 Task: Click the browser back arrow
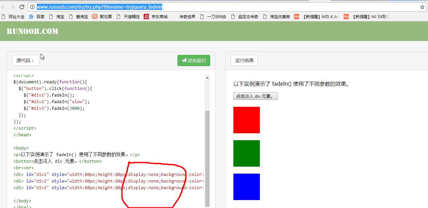click(x=4, y=7)
